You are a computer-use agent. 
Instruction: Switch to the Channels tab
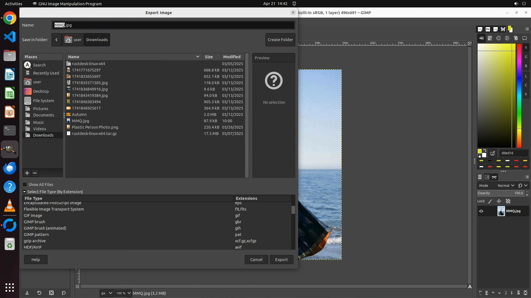tap(487, 177)
